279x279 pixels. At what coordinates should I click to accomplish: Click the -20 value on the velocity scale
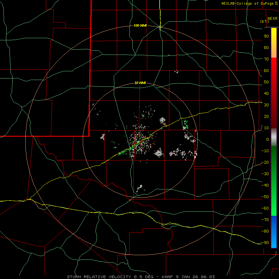pyautogui.click(x=265, y=162)
